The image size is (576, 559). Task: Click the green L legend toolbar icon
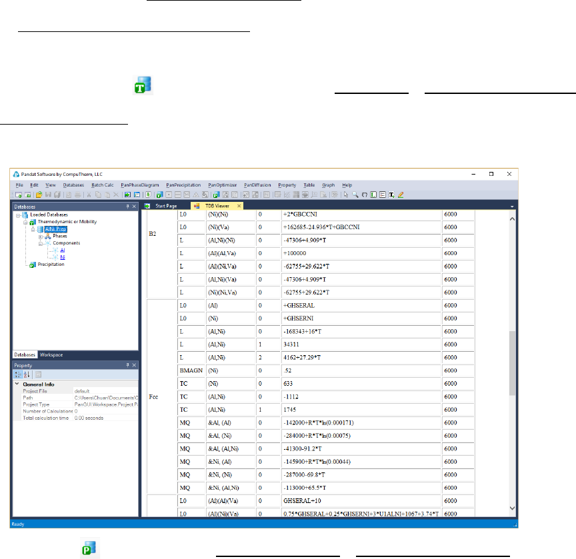point(373,195)
